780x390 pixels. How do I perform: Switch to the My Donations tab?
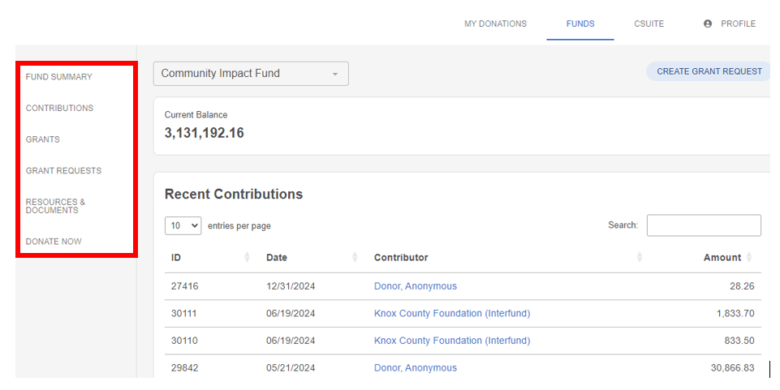495,24
